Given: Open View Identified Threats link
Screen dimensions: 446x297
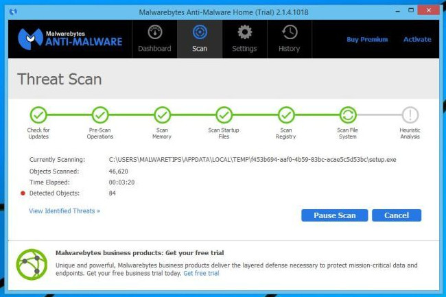Looking at the screenshot, I should click(64, 211).
